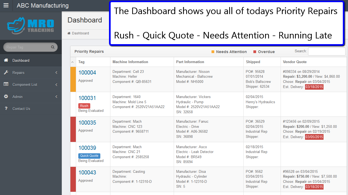Click the home icon in breadcrumb
The image size is (348, 195).
click(x=69, y=33)
